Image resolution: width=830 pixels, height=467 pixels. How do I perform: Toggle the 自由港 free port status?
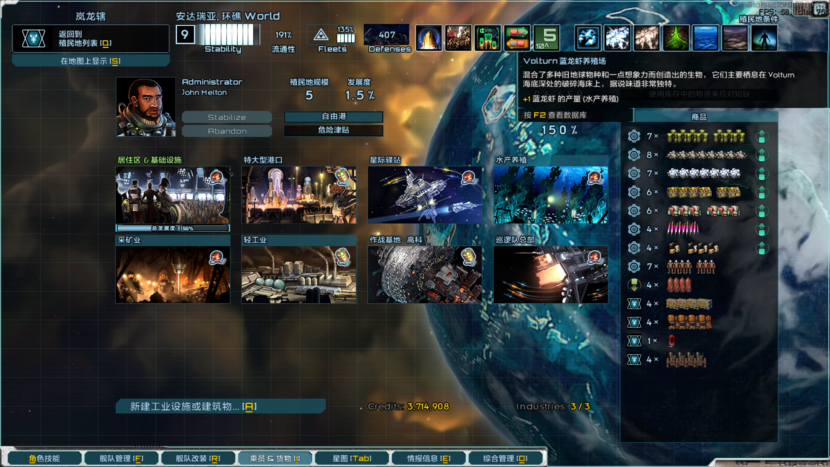[x=333, y=117]
